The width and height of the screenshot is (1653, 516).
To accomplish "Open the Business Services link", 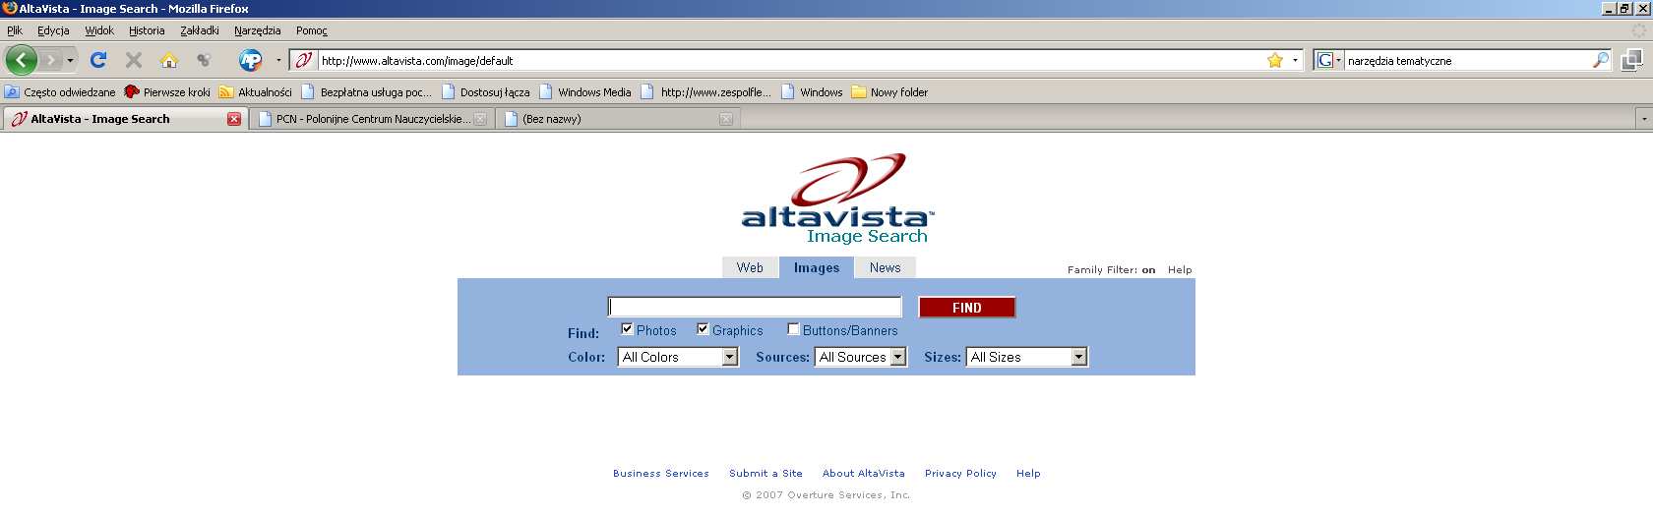I will click(x=661, y=474).
